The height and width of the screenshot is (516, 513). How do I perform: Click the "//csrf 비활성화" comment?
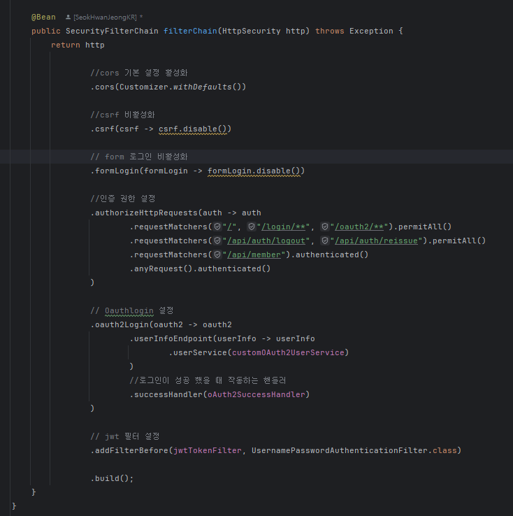pos(122,115)
